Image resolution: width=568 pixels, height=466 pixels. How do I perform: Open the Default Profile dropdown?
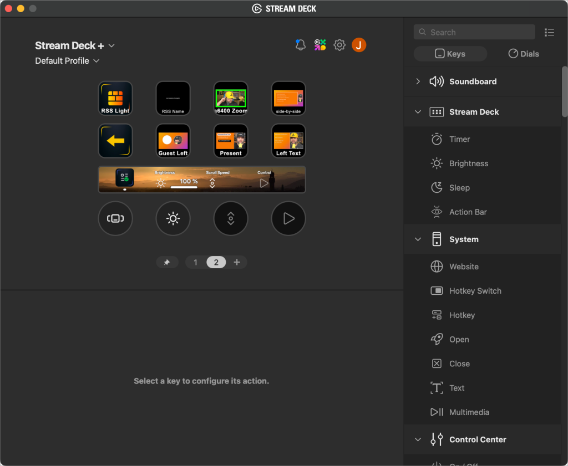click(67, 61)
